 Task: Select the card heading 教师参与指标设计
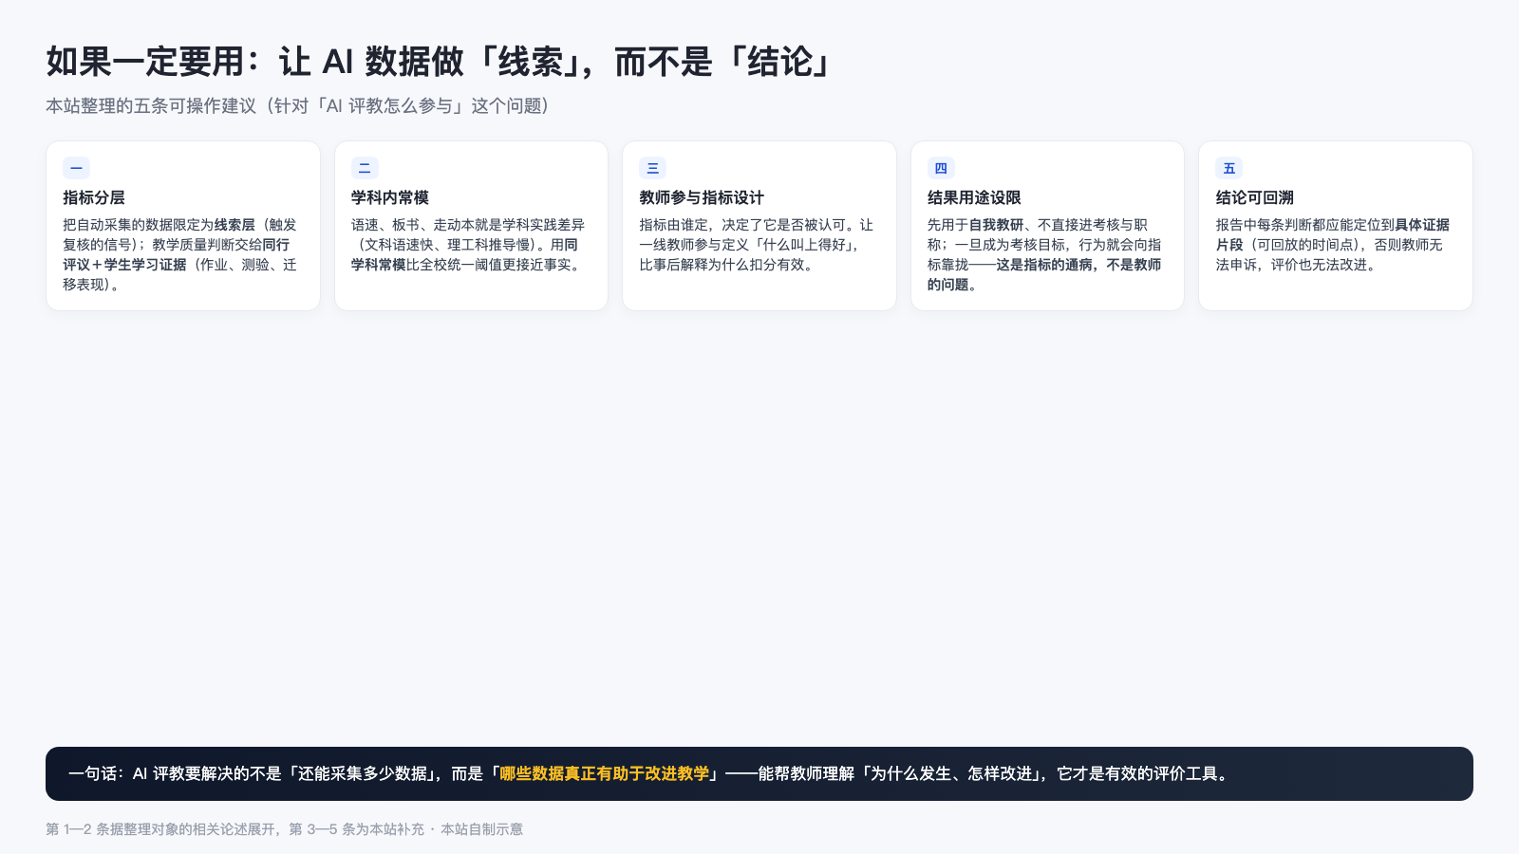tap(702, 197)
